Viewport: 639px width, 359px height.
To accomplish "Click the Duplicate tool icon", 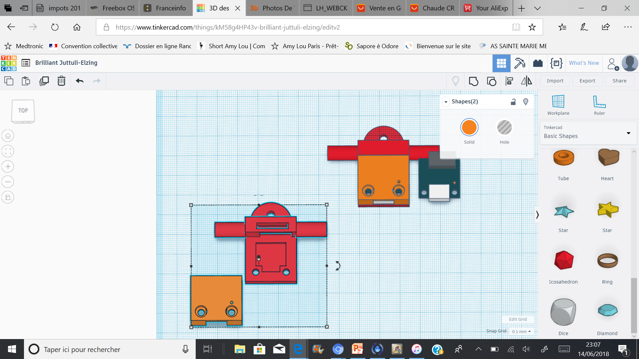I will pos(44,81).
